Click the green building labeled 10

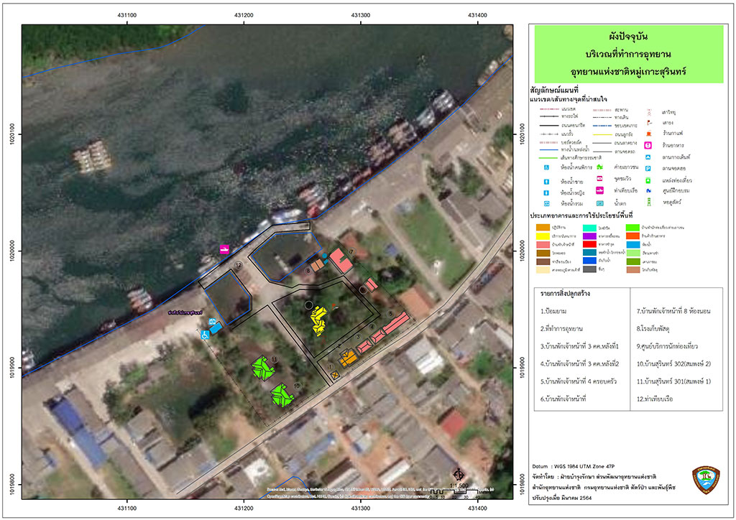pos(282,396)
